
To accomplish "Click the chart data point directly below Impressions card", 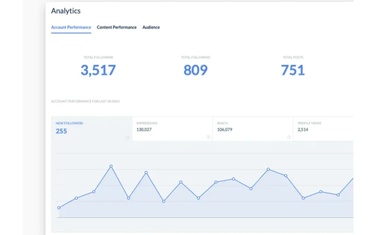I will (146, 173).
